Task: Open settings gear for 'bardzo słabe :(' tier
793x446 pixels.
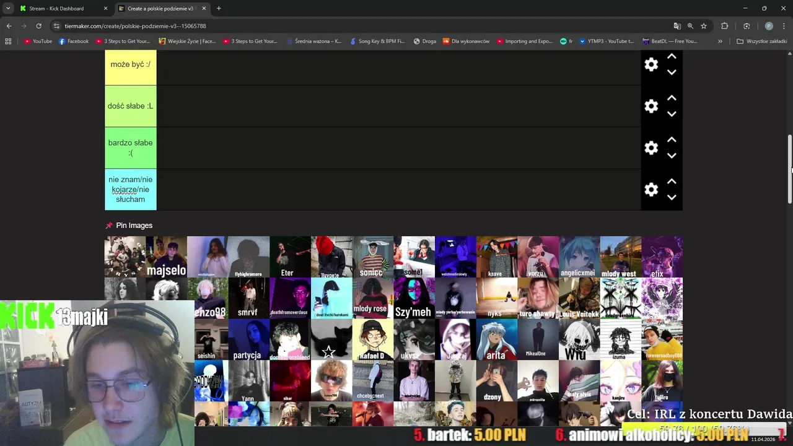Action: click(x=651, y=147)
